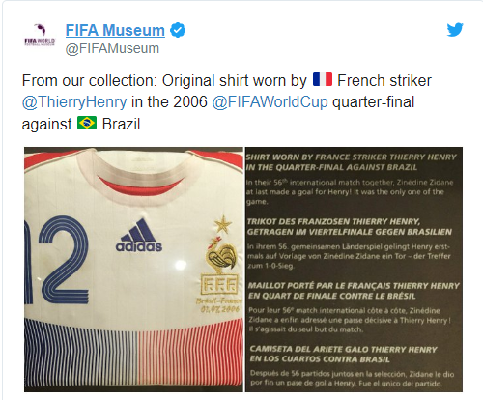Open the FIFA Museum profile name link

(x=115, y=30)
